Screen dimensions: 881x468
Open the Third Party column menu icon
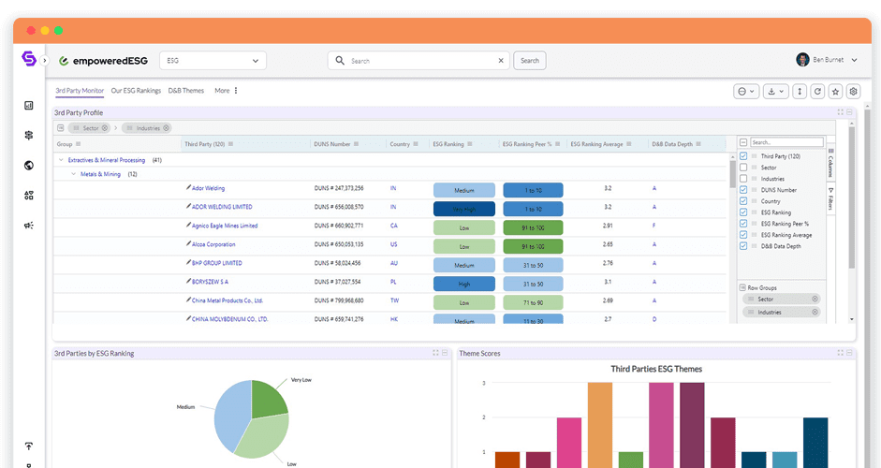231,144
